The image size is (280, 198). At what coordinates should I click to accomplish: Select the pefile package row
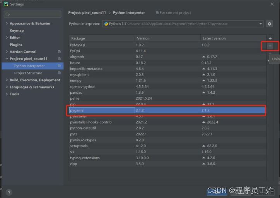(x=167, y=98)
